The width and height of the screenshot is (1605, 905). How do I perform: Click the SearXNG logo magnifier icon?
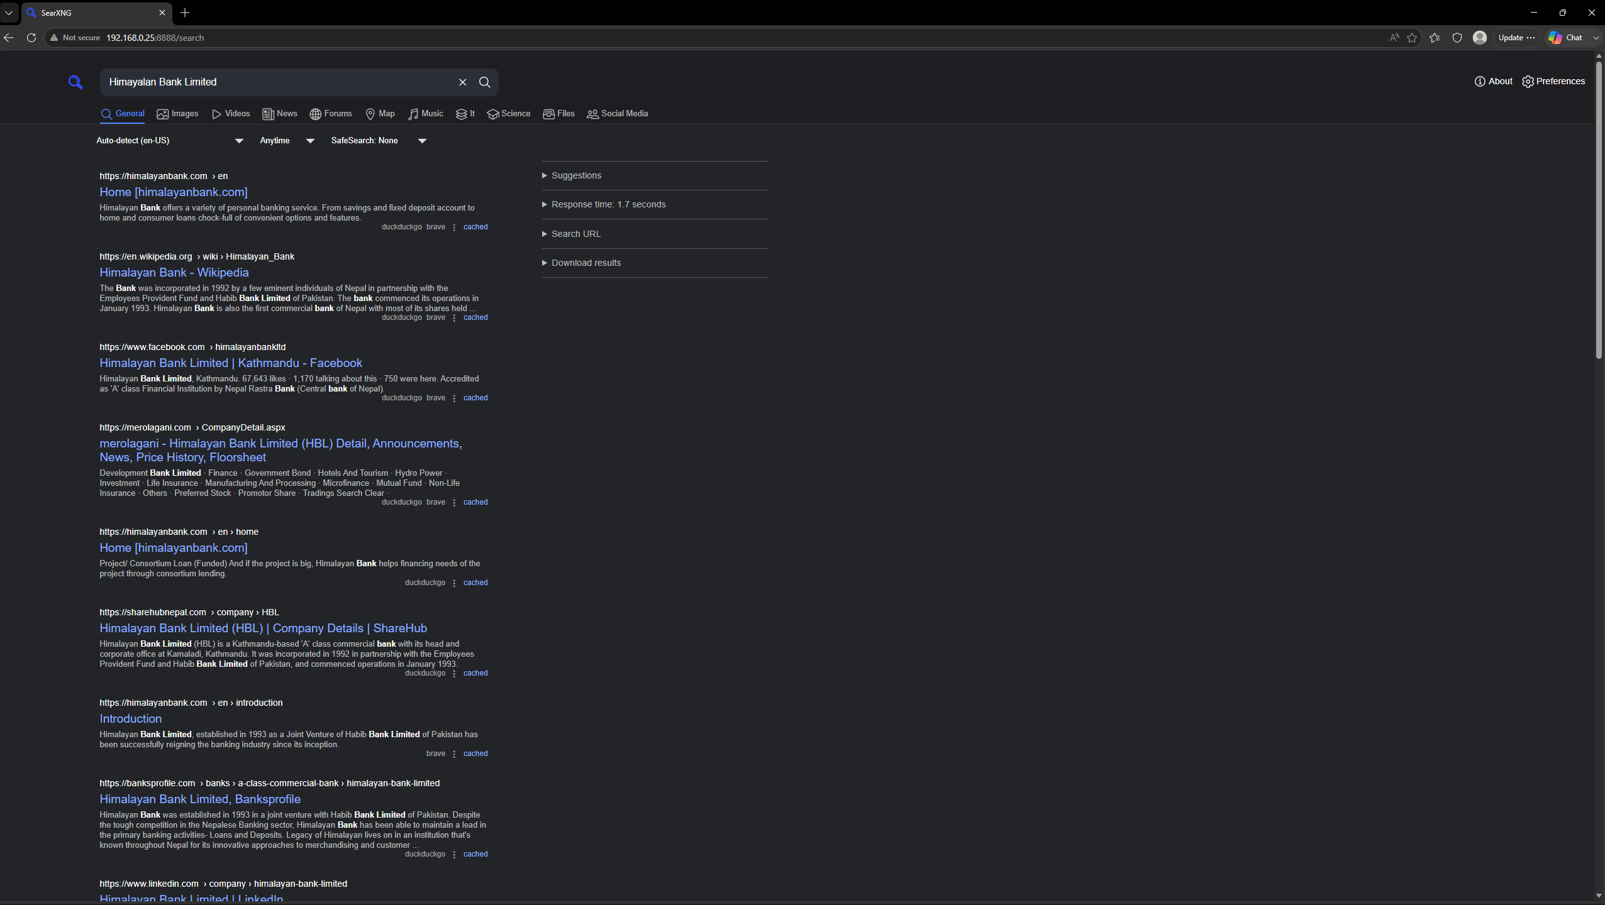point(75,82)
